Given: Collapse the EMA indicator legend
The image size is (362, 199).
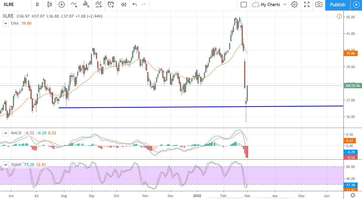Looking at the screenshot, I should tap(5, 23).
